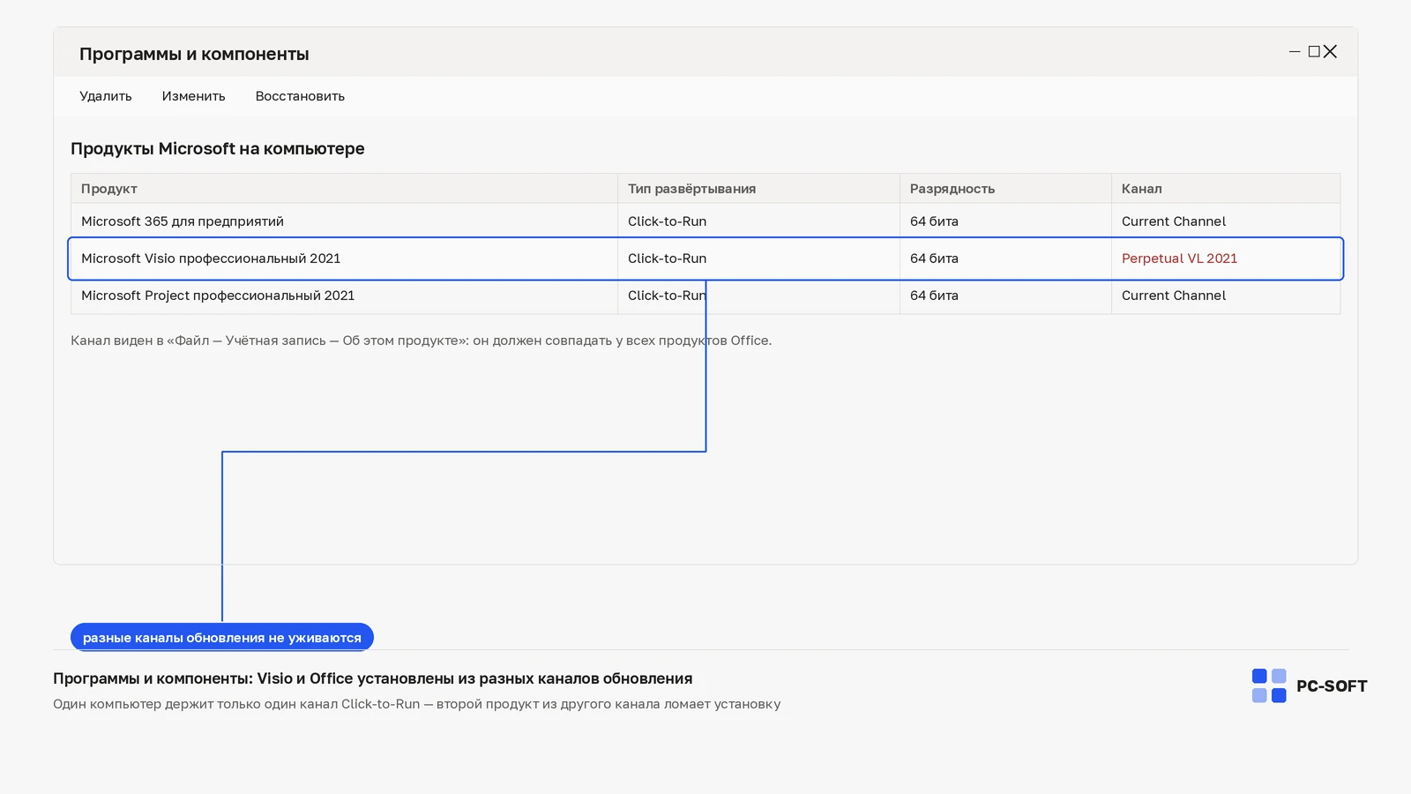
Task: Click the Продукты Microsoft на компьютере heading
Action: (218, 149)
